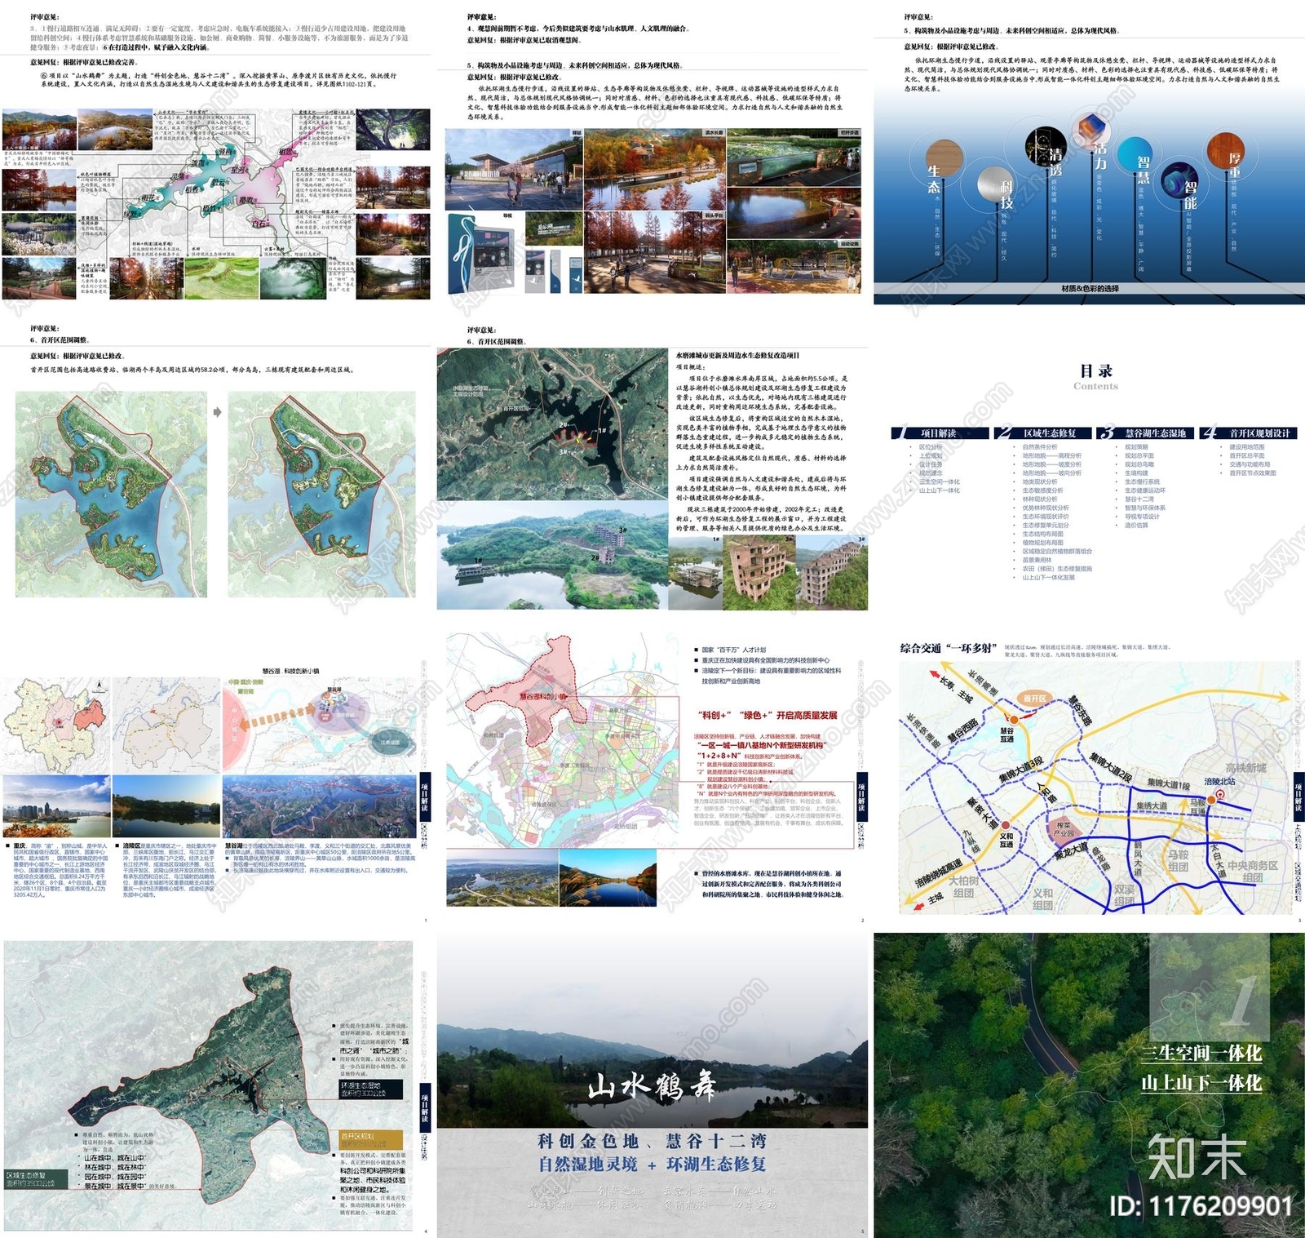Open the abandoned building photo labeled 3#
Viewport: 1305px width, 1238px height.
click(x=831, y=572)
